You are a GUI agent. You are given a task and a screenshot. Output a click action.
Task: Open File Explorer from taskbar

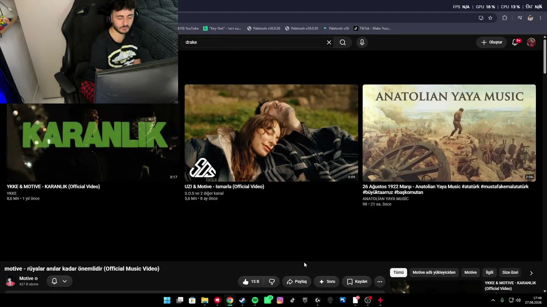(205, 300)
